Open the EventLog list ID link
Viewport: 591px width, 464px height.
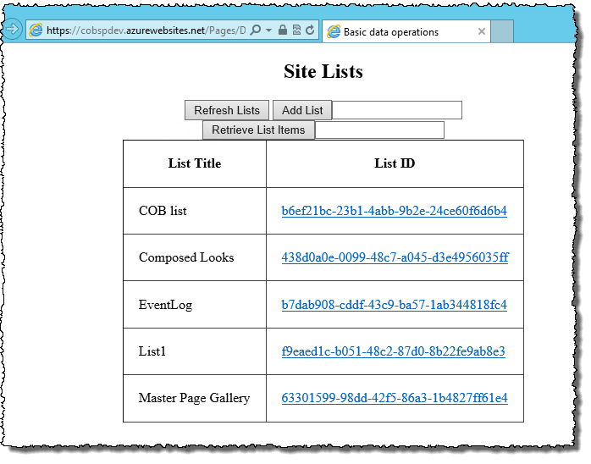[x=395, y=305]
